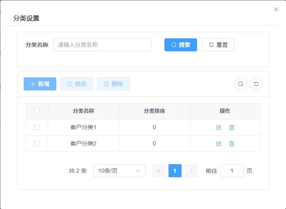Check the 客户分类2 row checkbox

[x=37, y=143]
